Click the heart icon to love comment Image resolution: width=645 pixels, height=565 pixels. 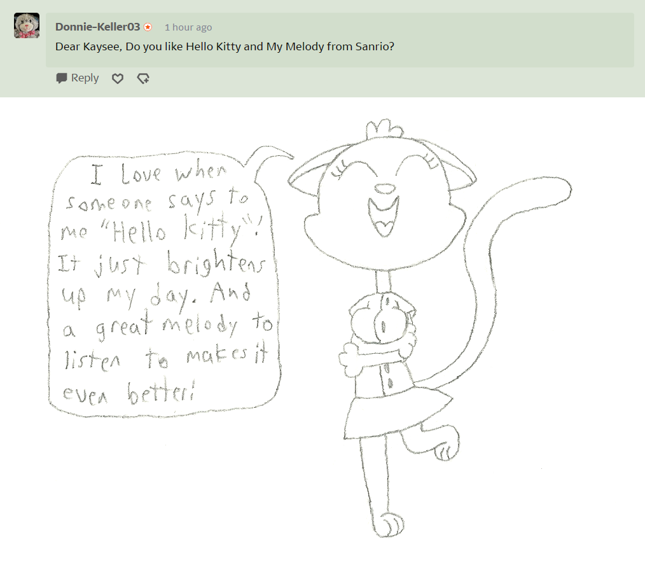(118, 78)
